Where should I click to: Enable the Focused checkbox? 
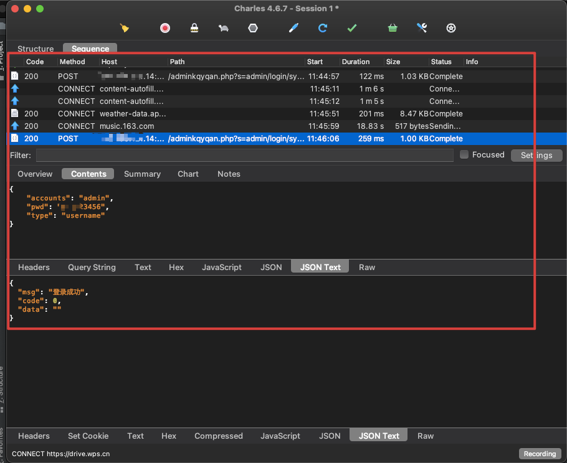click(x=464, y=155)
